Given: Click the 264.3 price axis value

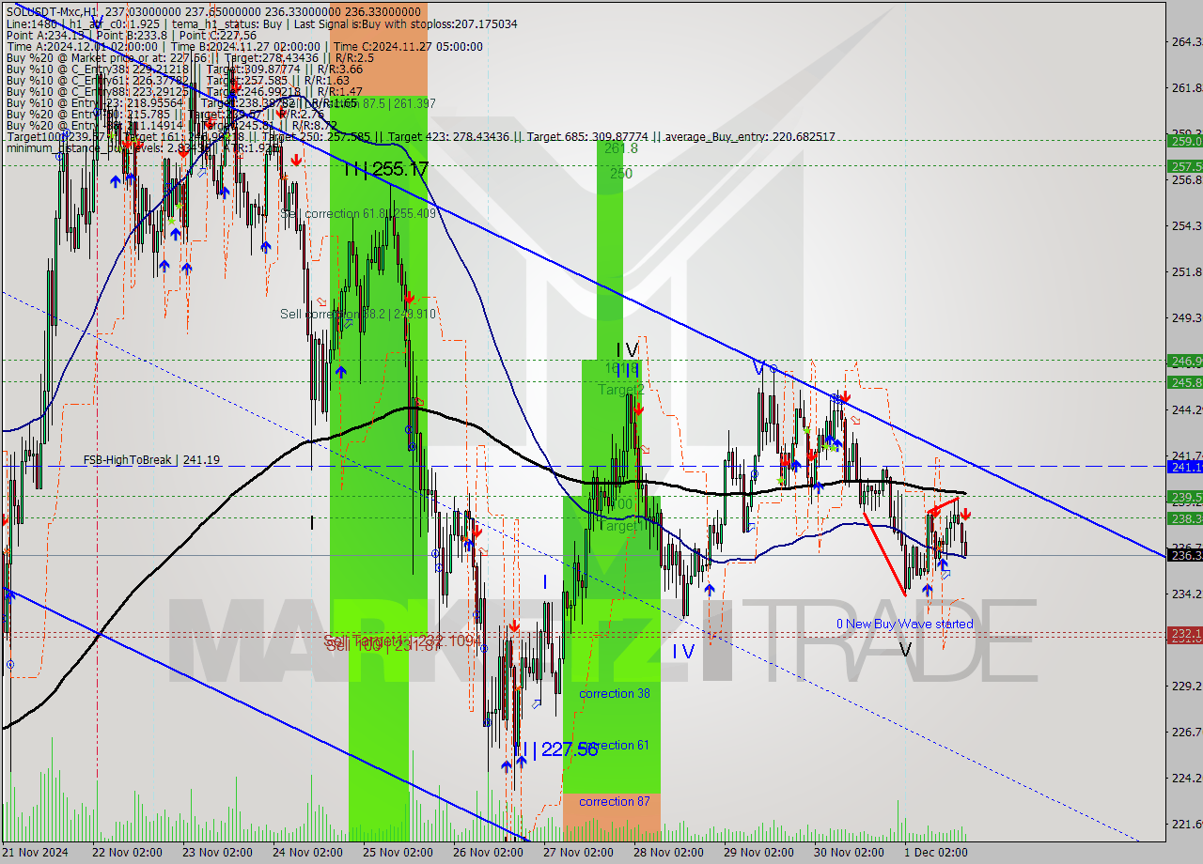Looking at the screenshot, I should 1186,42.
